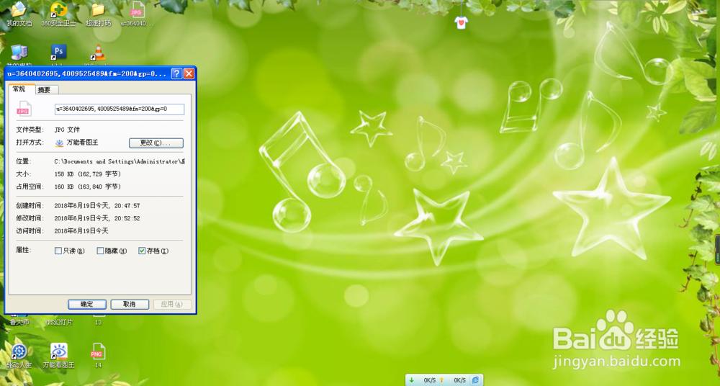Close the properties dialog with red X
Image resolution: width=720 pixels, height=386 pixels.
tap(189, 73)
